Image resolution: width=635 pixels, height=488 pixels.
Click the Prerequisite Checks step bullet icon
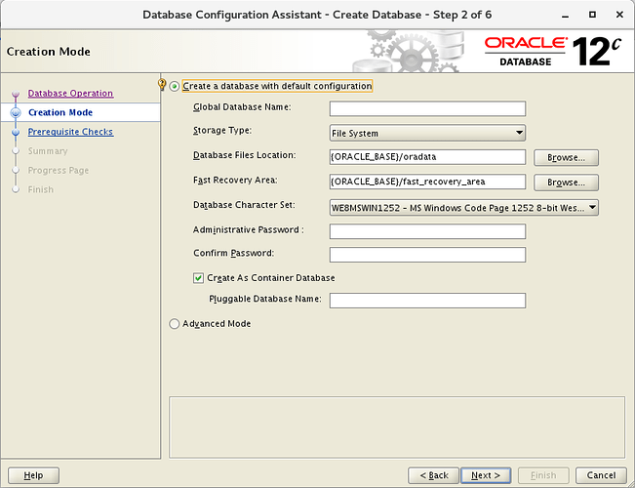point(16,132)
